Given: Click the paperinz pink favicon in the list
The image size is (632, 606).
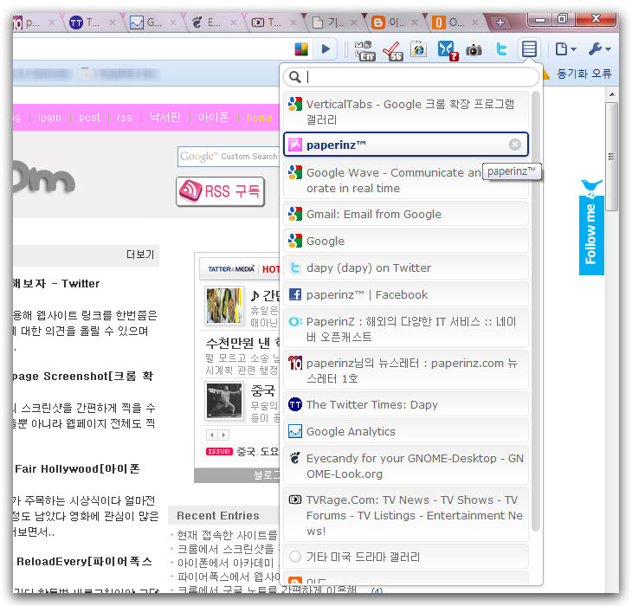Looking at the screenshot, I should click(x=295, y=145).
